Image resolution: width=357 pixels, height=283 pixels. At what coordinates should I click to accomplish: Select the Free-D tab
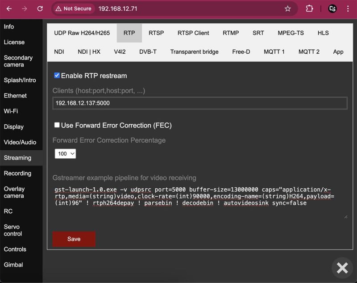[241, 52]
